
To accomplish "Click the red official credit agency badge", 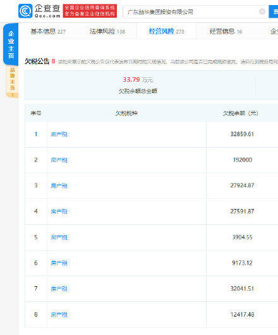I will point(90,11).
